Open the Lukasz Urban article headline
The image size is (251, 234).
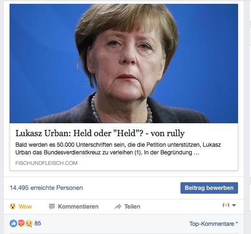point(100,133)
